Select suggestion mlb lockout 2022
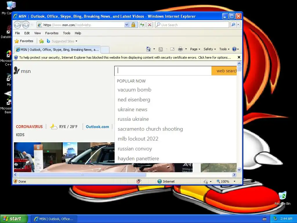Screen dimensions: 297x223 click(x=138, y=139)
